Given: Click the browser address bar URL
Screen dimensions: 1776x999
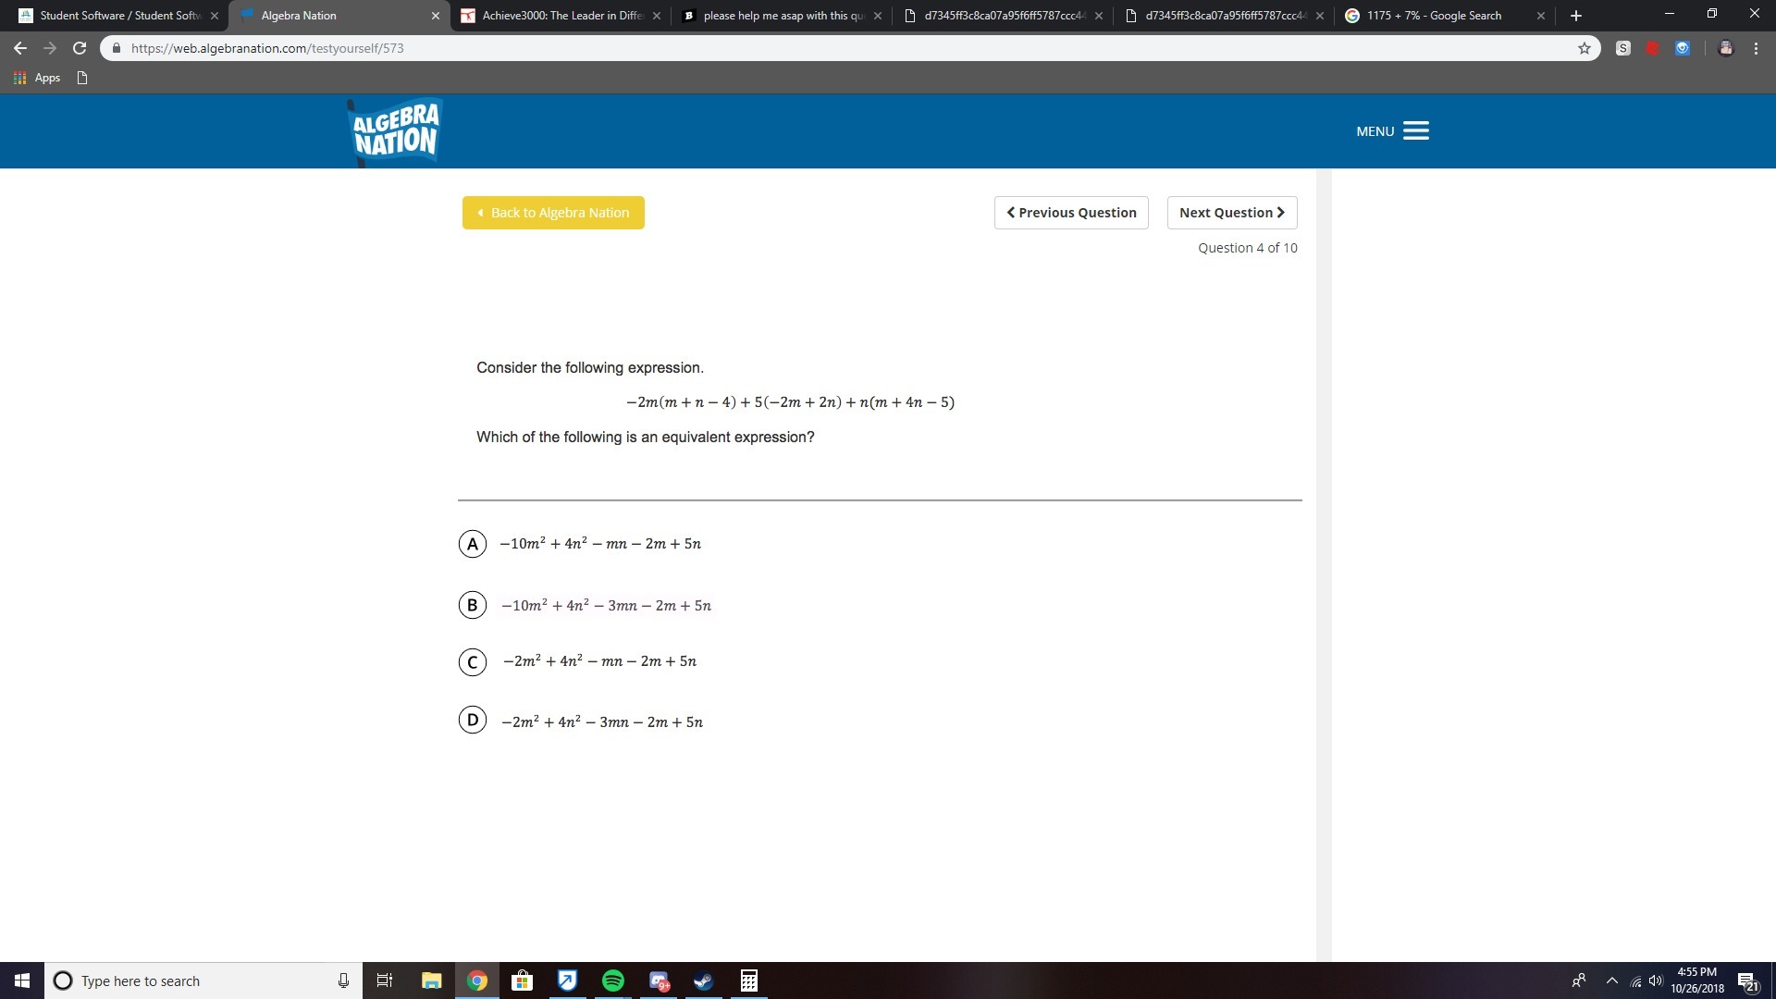Looking at the screenshot, I should click(x=268, y=48).
